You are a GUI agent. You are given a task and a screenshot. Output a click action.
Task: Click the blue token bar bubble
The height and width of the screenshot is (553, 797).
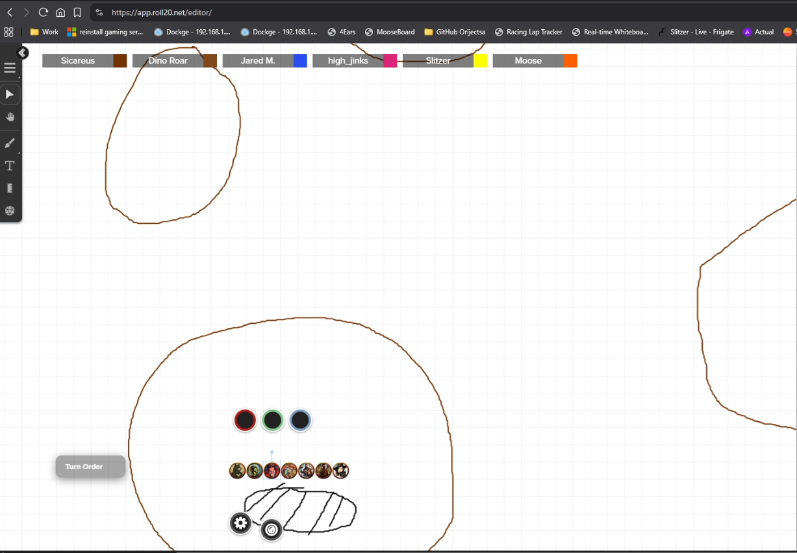tap(300, 421)
